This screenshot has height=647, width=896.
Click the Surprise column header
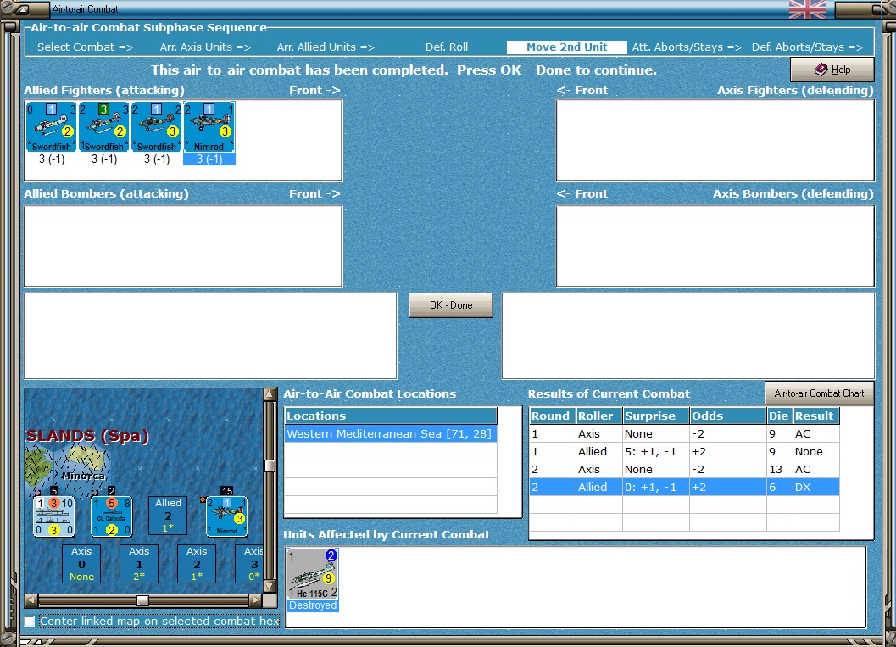[x=655, y=416]
